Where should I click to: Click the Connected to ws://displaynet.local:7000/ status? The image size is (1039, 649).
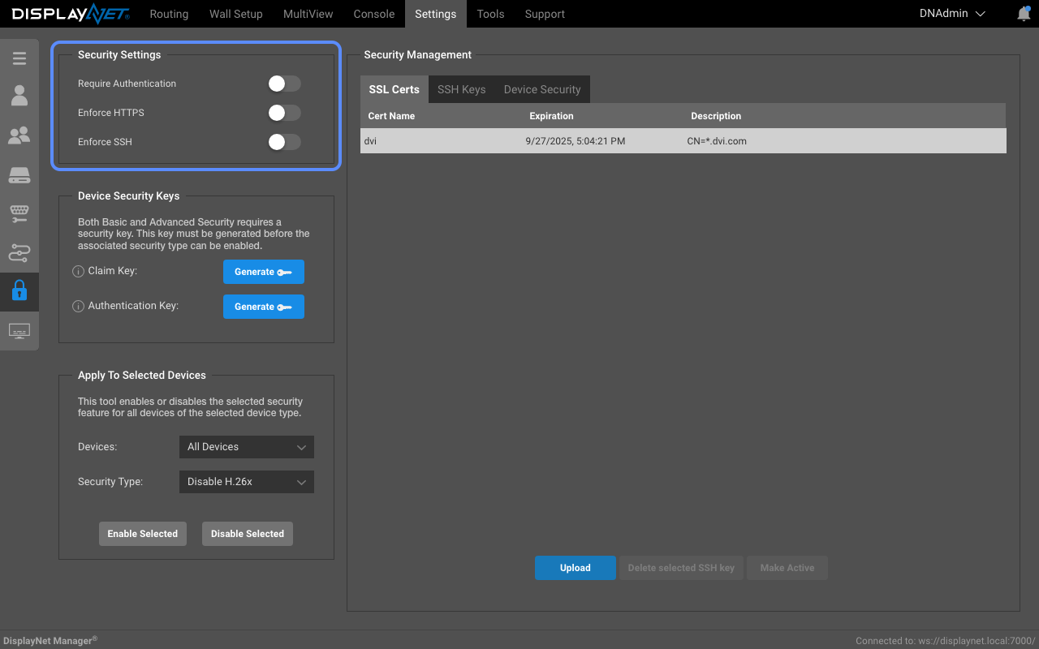[x=946, y=641]
